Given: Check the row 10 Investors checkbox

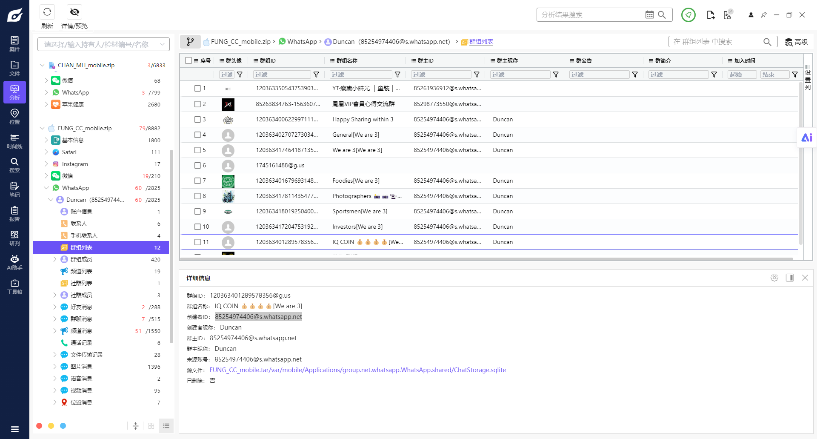Looking at the screenshot, I should click(x=197, y=227).
